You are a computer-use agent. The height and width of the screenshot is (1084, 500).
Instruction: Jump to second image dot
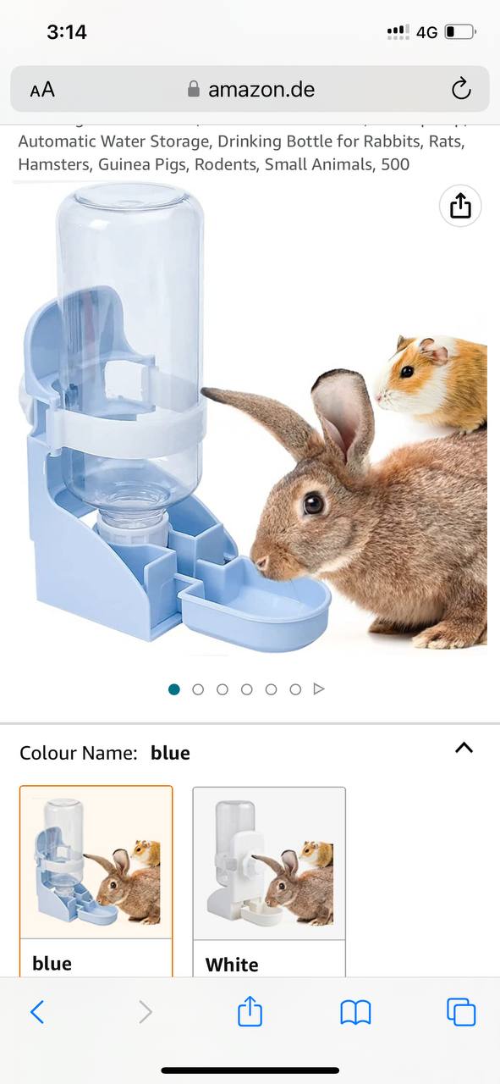[x=198, y=689]
